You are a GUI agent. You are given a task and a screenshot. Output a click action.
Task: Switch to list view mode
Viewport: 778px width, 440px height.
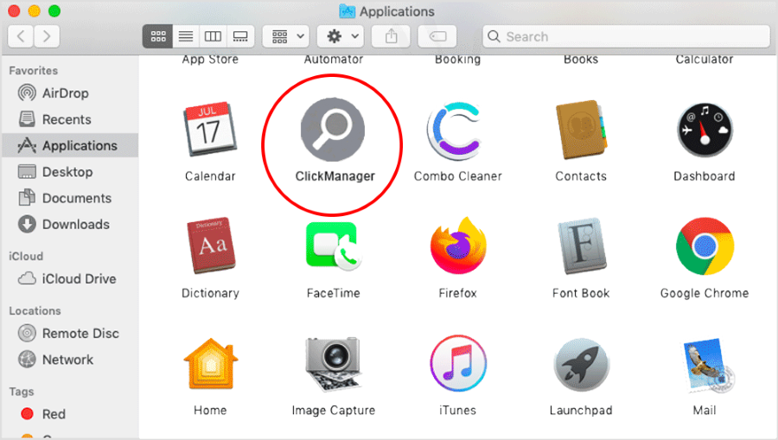(185, 36)
